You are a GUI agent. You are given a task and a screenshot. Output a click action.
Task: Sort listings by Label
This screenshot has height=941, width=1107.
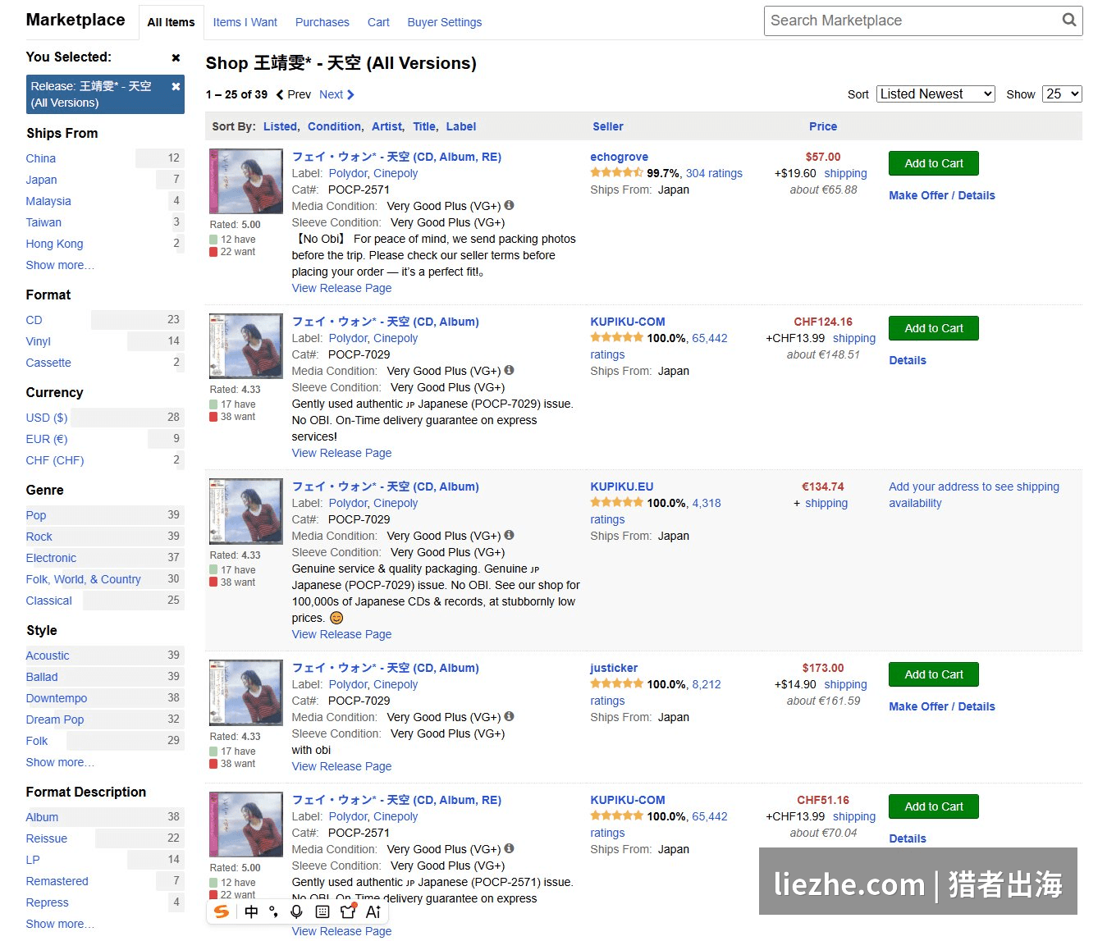[461, 126]
